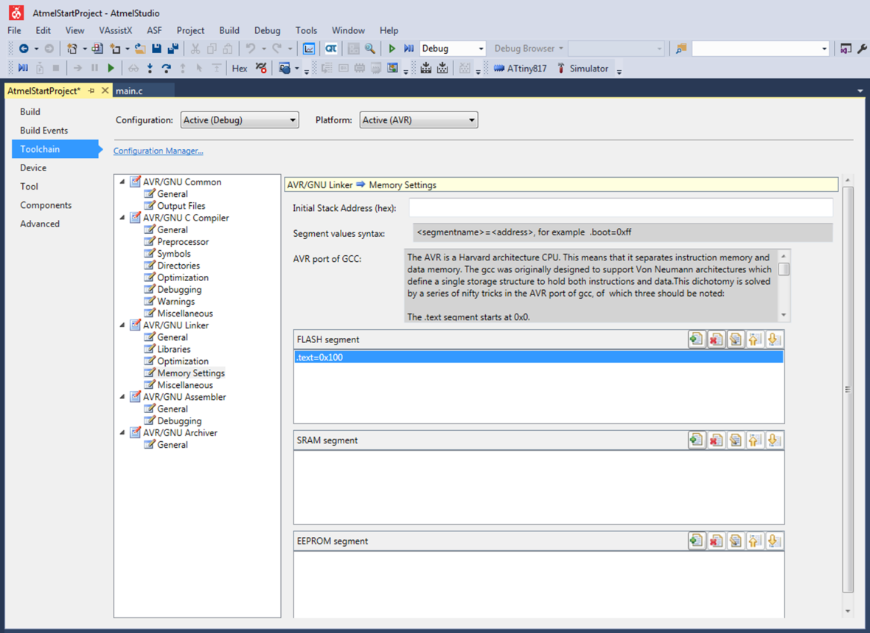Screen dimensions: 870x633
Task: Collapse the AVR/GNU Common tree node
Action: (122, 181)
